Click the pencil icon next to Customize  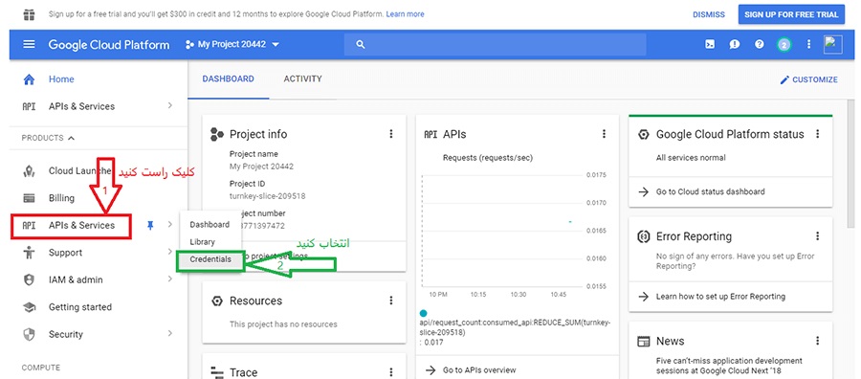tap(784, 79)
